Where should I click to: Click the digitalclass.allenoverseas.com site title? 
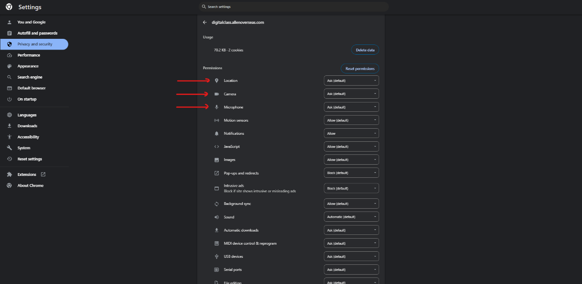tap(238, 22)
